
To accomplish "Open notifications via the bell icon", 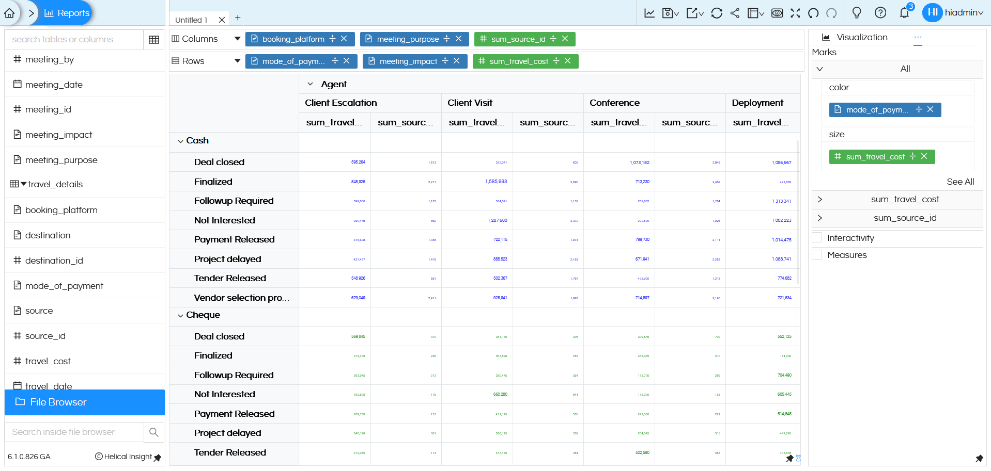I will pos(904,13).
